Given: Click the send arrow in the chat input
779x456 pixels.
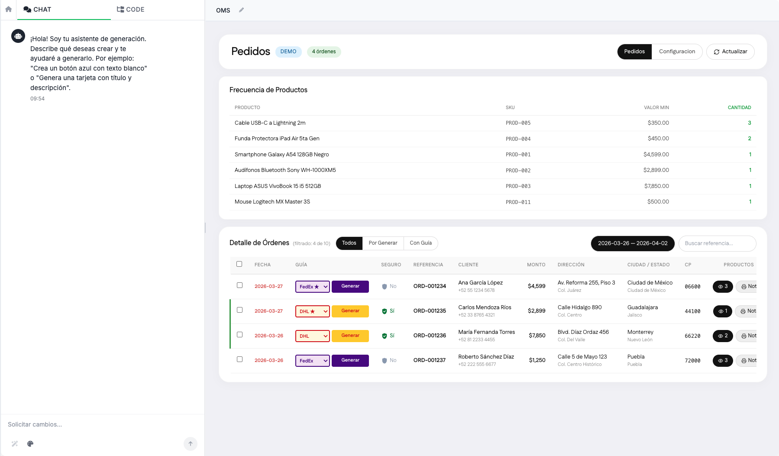Looking at the screenshot, I should [x=190, y=444].
